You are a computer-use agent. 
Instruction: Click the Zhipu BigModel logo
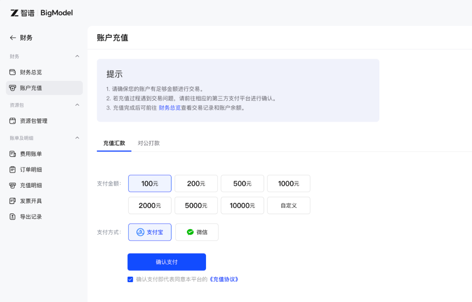point(41,13)
